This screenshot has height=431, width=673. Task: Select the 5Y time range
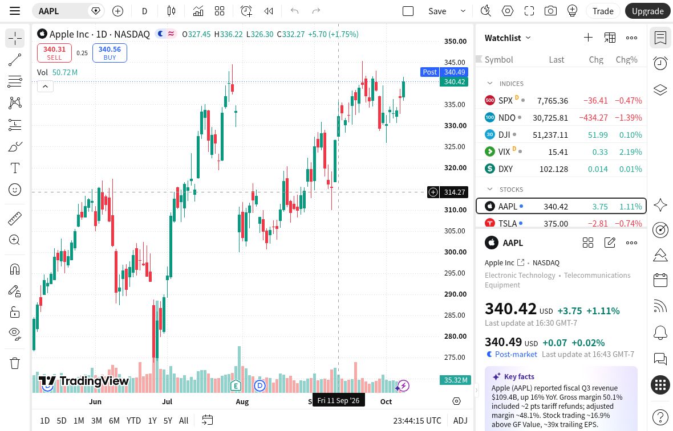[x=168, y=421]
